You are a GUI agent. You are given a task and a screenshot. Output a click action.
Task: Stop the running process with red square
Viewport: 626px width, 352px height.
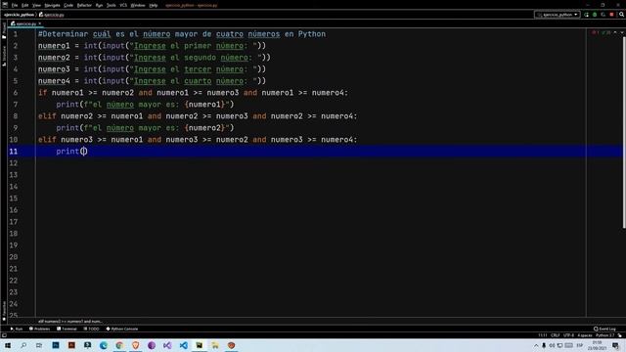point(611,15)
